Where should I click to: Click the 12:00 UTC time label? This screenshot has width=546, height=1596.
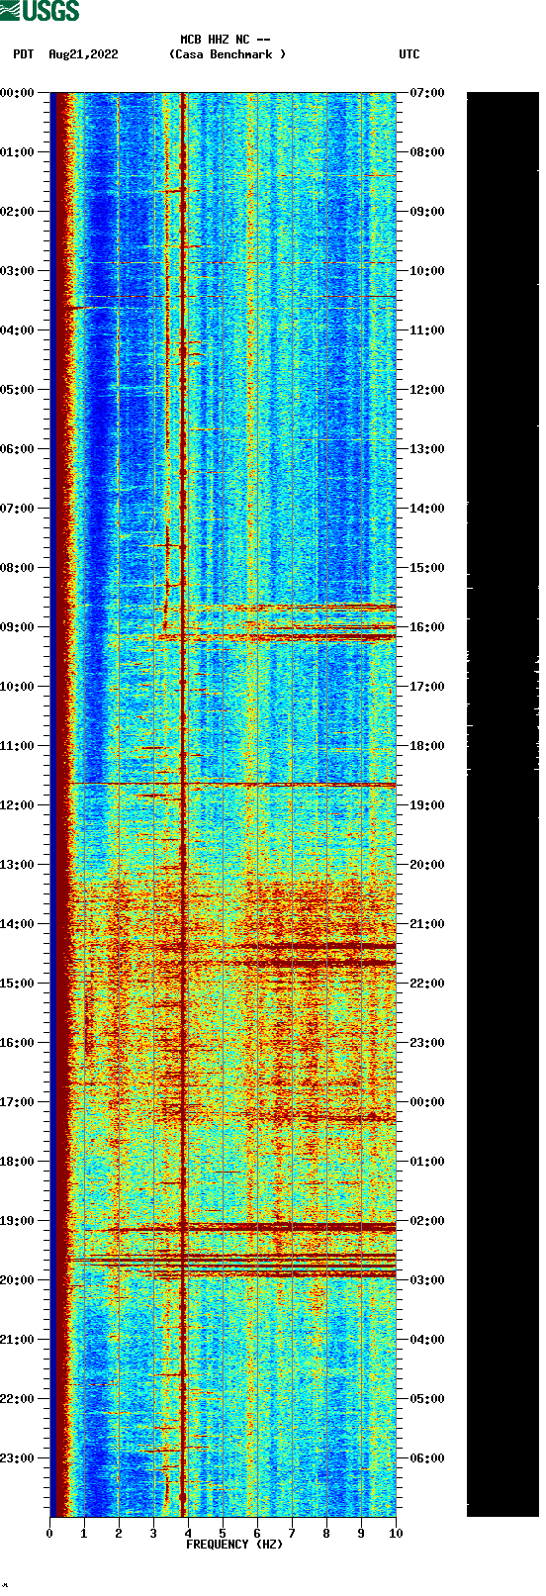pos(427,390)
